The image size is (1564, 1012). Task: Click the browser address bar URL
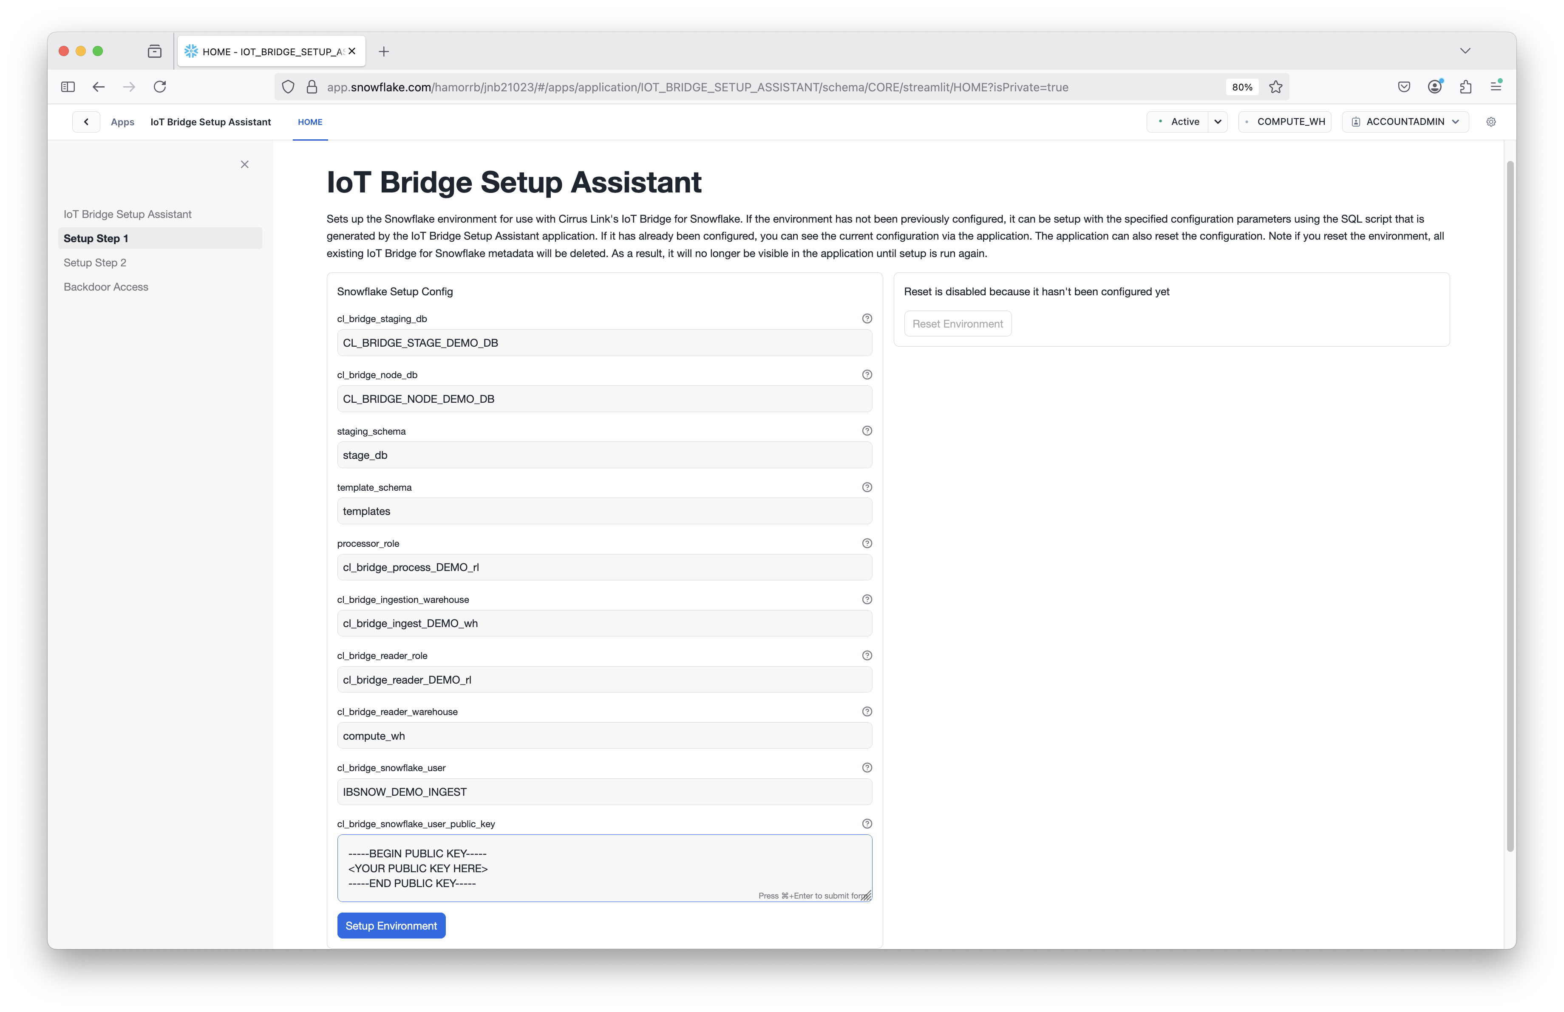[x=697, y=88]
